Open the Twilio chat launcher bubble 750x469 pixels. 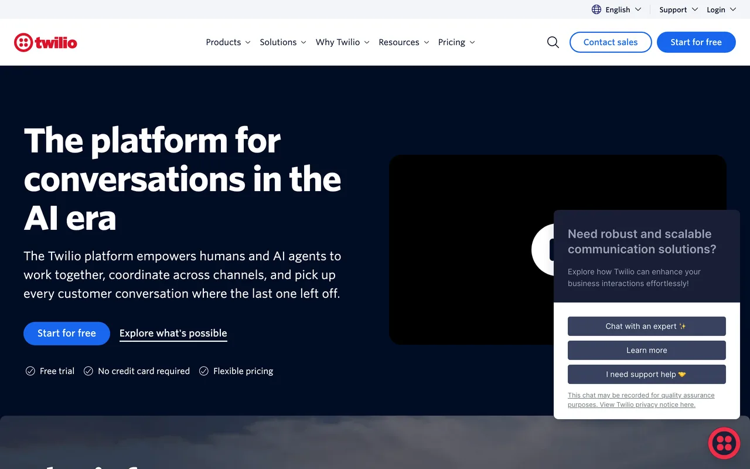tap(724, 443)
